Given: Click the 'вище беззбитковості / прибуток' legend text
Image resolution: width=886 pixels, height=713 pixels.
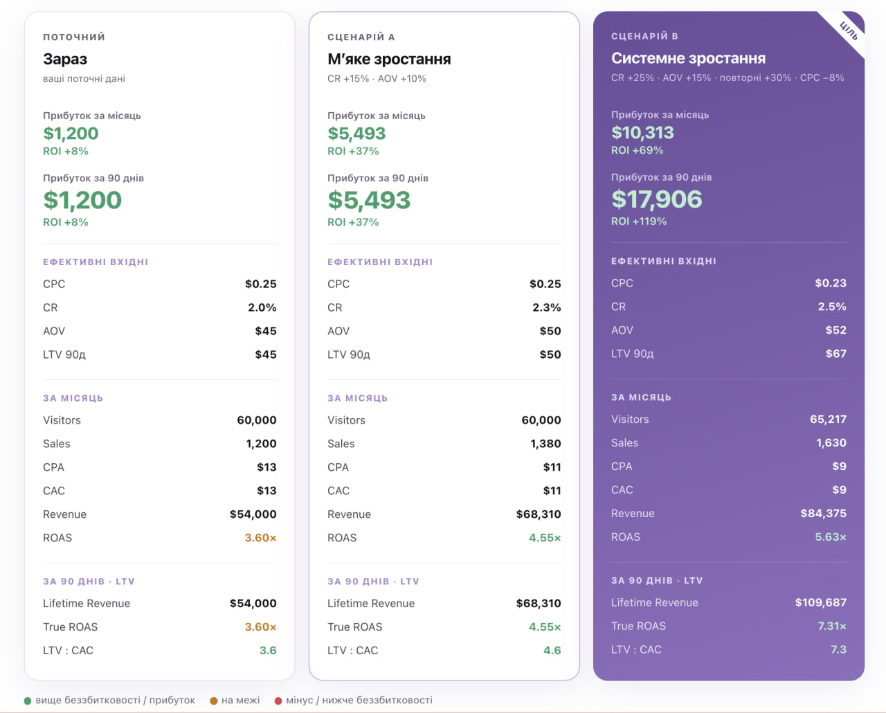Looking at the screenshot, I should click(x=116, y=701).
